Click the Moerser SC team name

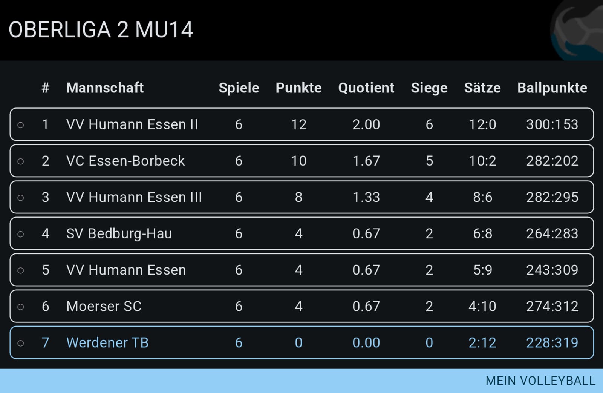pyautogui.click(x=104, y=306)
